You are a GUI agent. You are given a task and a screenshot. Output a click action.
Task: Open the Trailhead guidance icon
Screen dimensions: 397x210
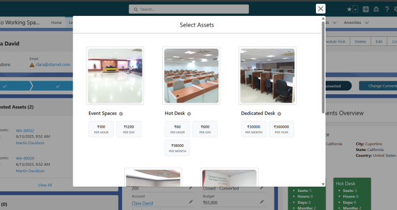pos(376,10)
